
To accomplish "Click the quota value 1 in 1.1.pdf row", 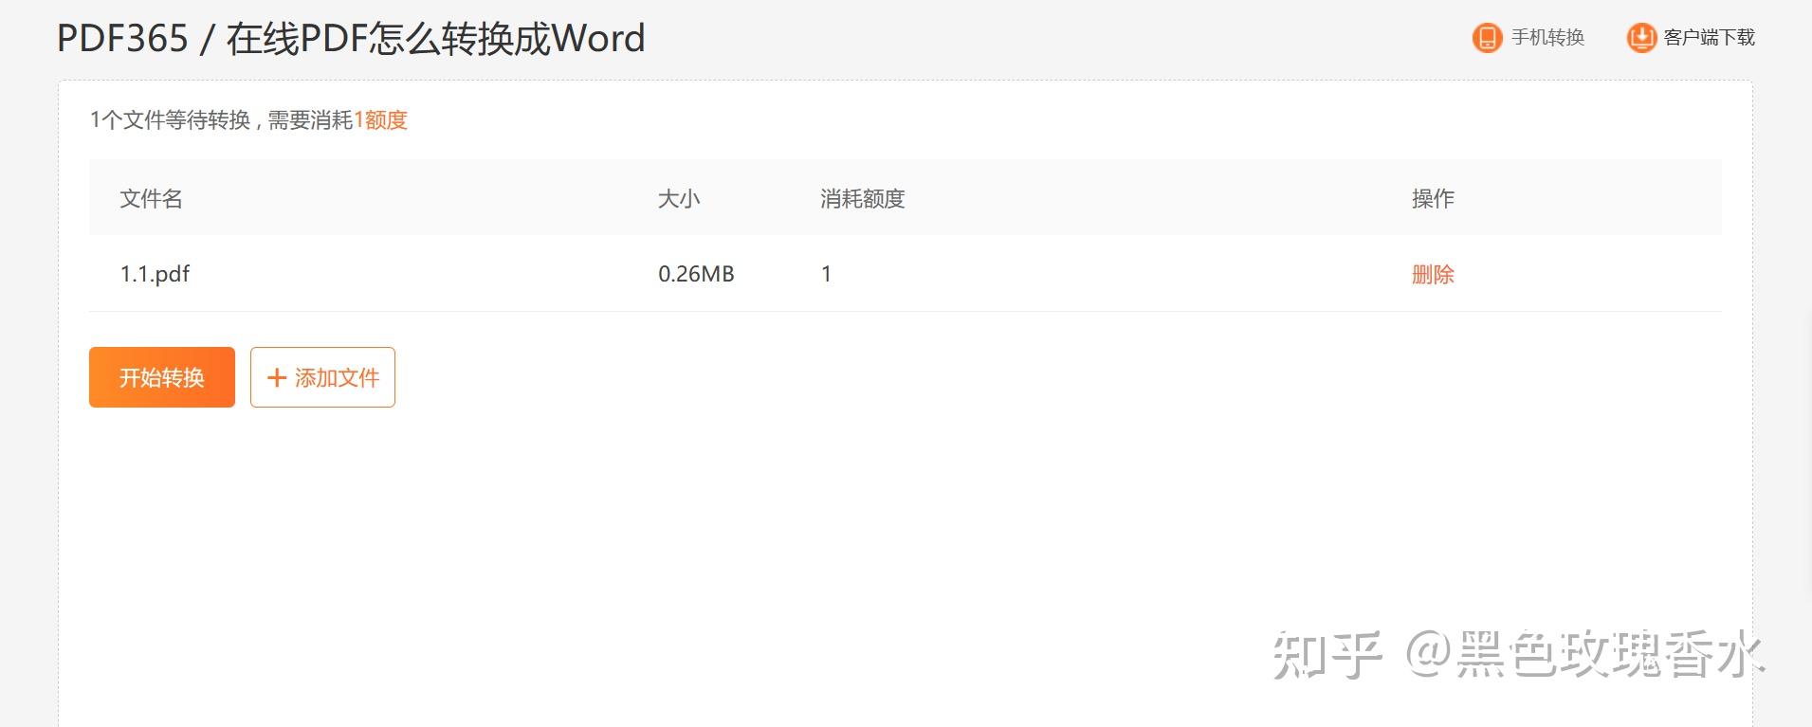I will point(826,274).
